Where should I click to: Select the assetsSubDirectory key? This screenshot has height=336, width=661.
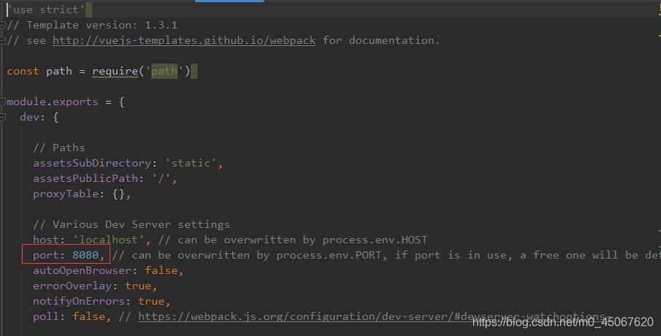coord(92,163)
